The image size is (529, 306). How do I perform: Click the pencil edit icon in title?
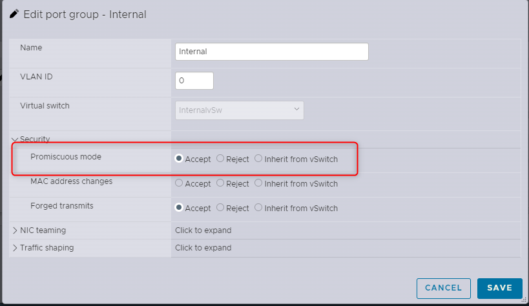click(x=14, y=14)
